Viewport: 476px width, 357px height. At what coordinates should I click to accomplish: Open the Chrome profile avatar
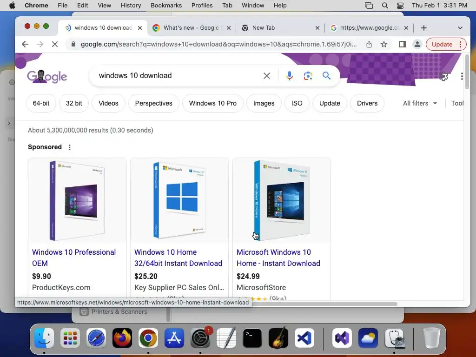pyautogui.click(x=417, y=44)
